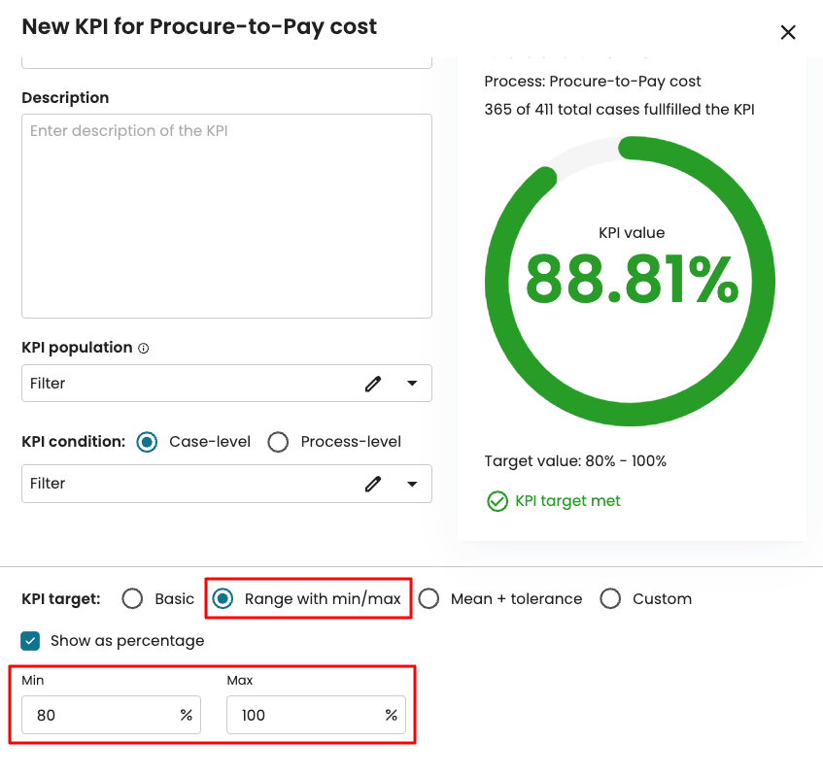The width and height of the screenshot is (823, 776).
Task: Close the New KPI dialog
Action: (x=788, y=32)
